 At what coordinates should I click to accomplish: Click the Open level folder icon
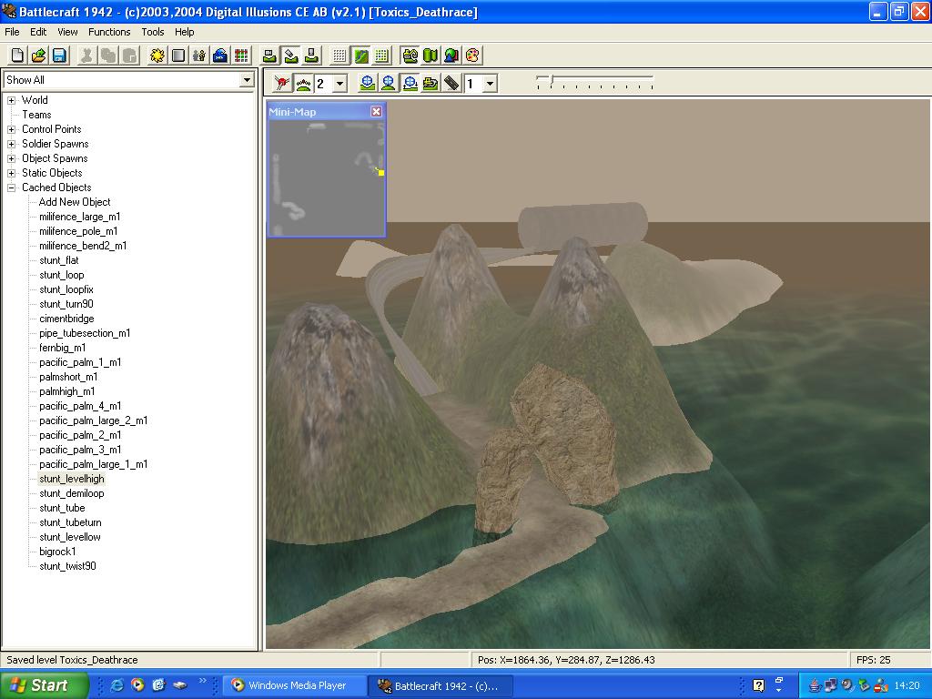click(38, 56)
